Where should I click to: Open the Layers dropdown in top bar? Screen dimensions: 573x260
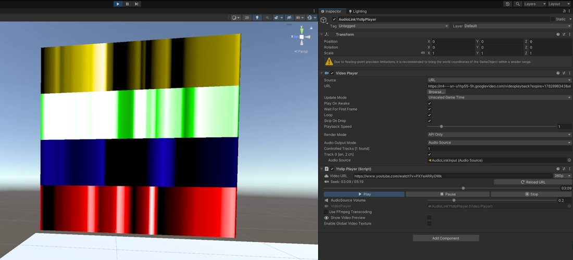pyautogui.click(x=534, y=4)
